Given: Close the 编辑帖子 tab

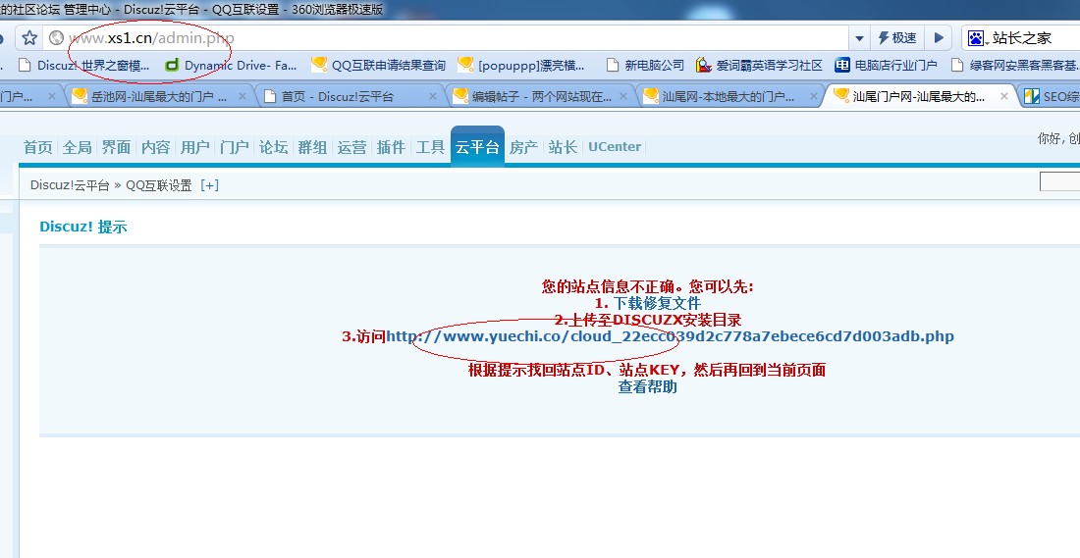Looking at the screenshot, I should coord(623,96).
